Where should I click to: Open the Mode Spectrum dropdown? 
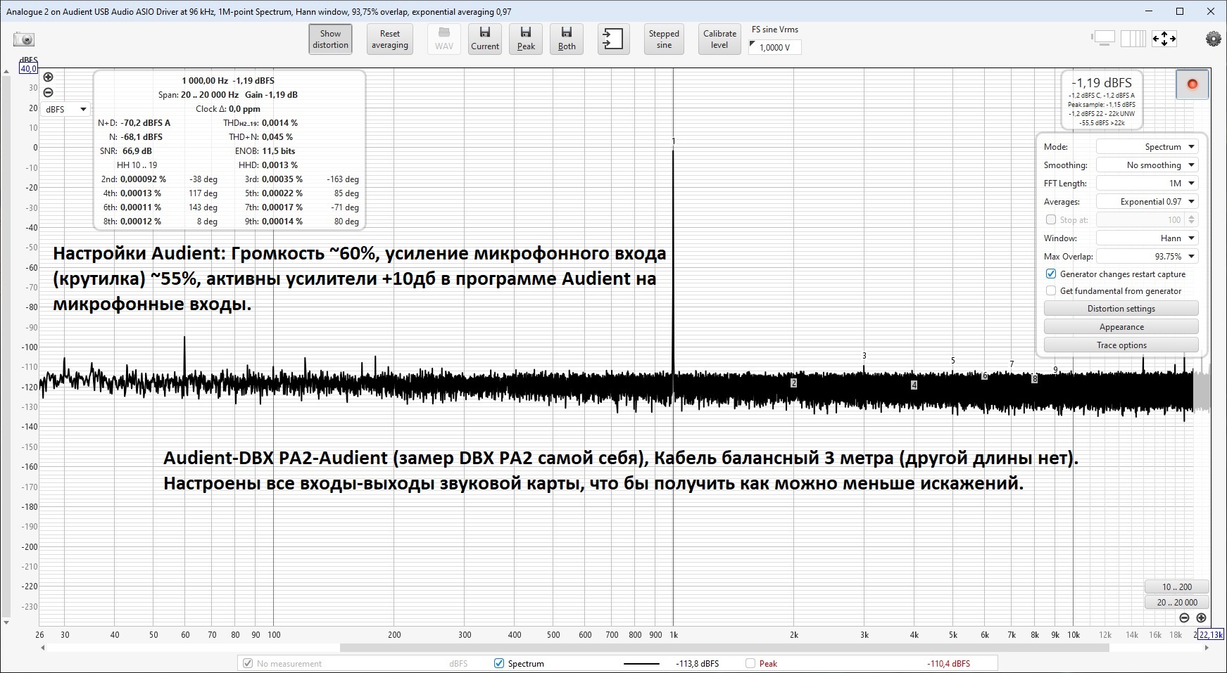pos(1147,147)
